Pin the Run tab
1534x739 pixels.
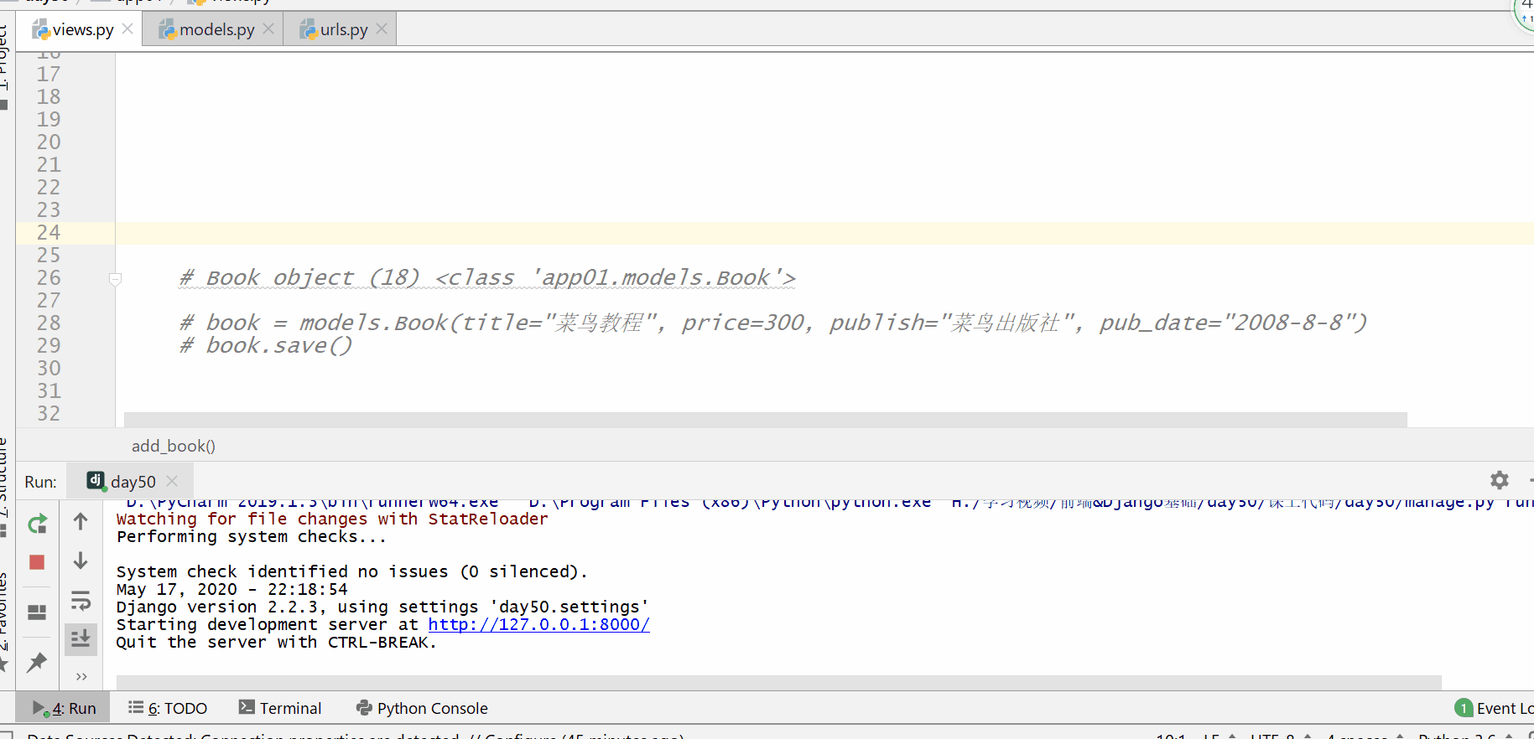click(x=37, y=663)
